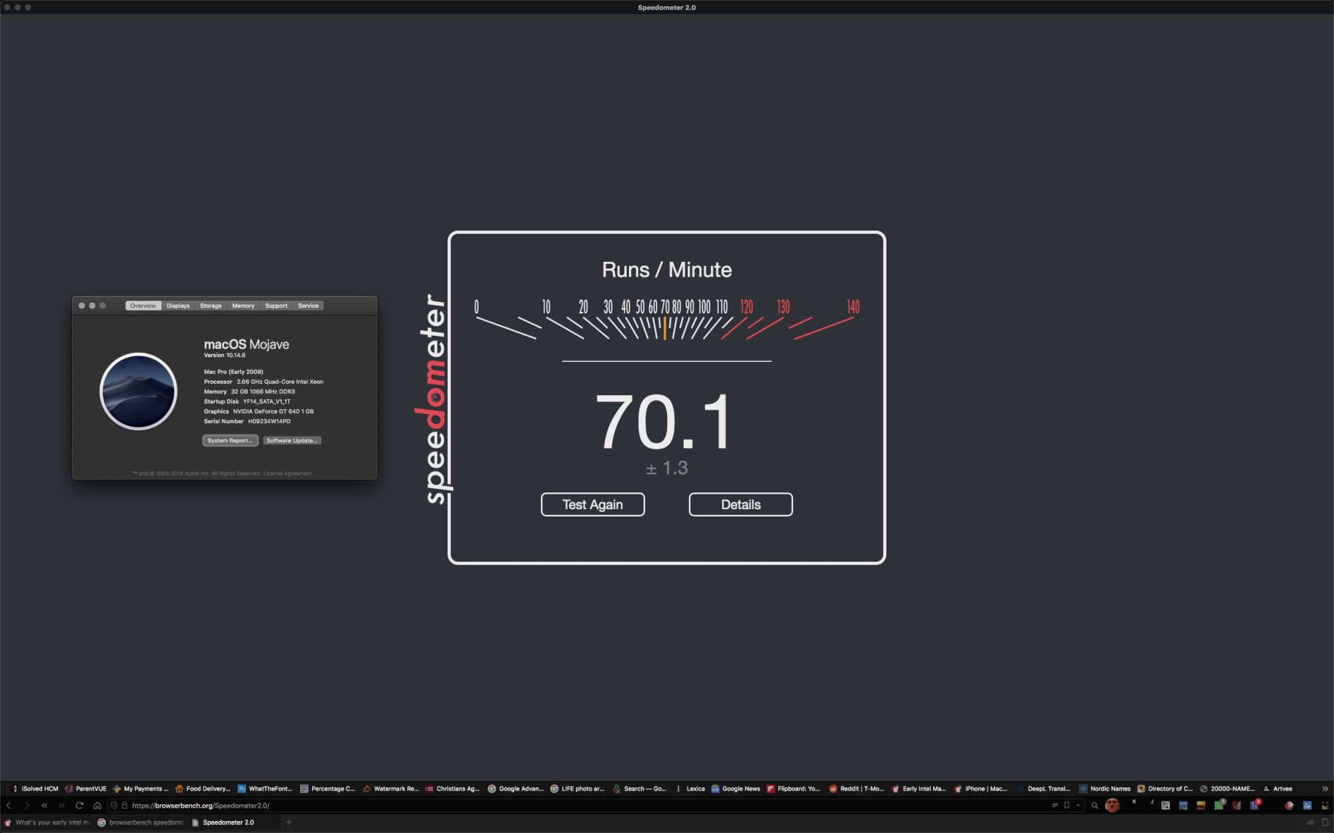Image resolution: width=1334 pixels, height=833 pixels.
Task: Switch to the Storage tab
Action: [211, 306]
